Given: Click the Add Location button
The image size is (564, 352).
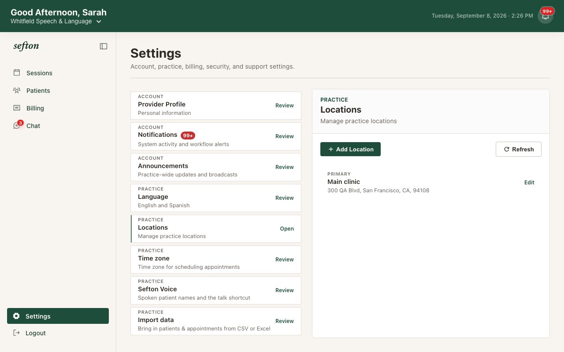Looking at the screenshot, I should coord(350,149).
